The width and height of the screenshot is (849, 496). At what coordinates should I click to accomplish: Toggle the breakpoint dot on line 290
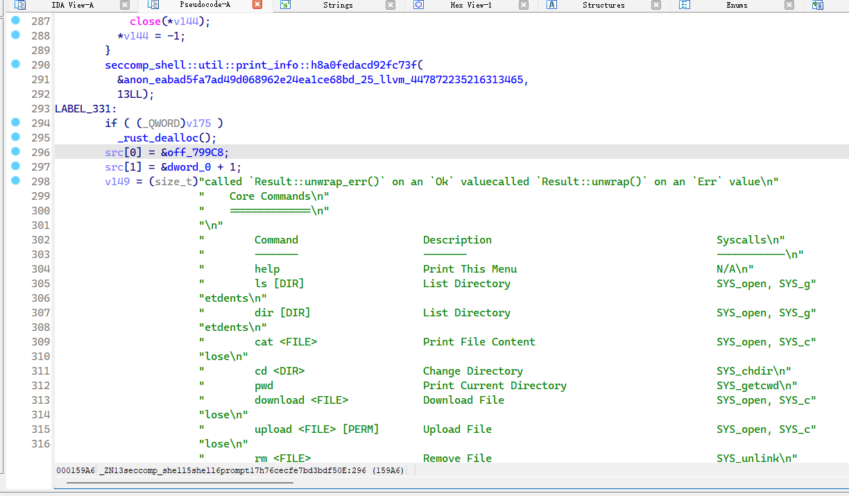[16, 65]
